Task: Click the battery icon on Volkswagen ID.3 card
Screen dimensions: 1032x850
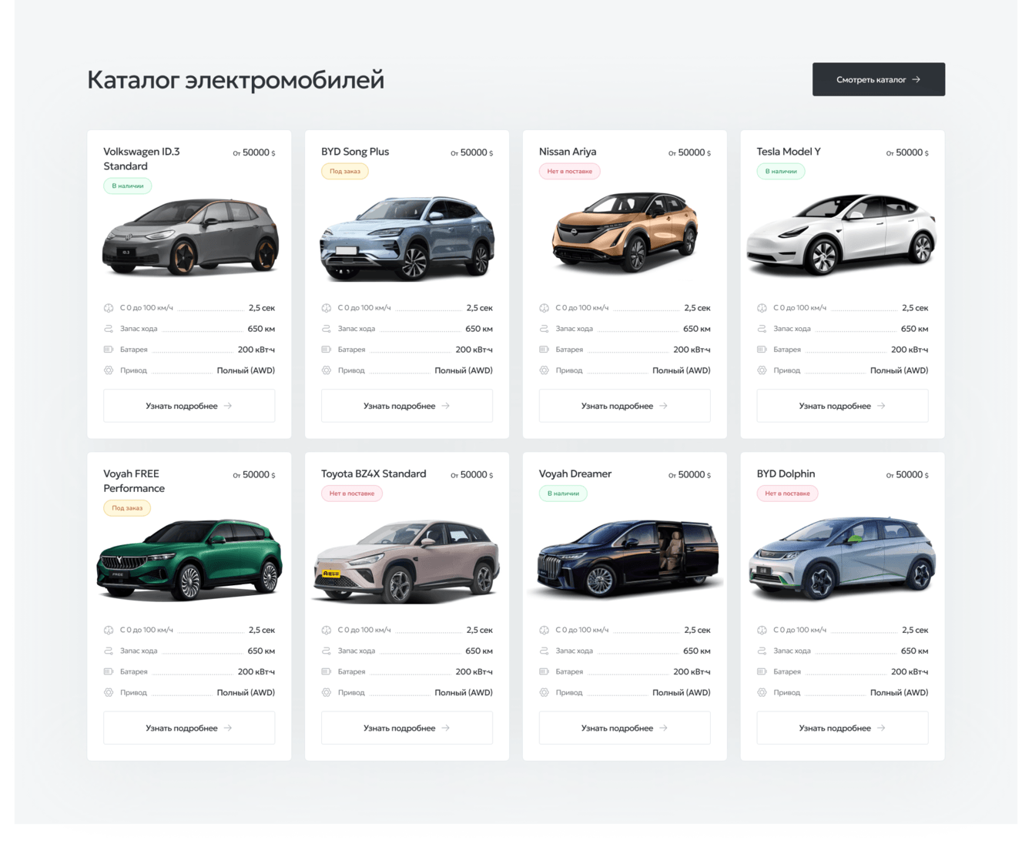Action: point(109,350)
